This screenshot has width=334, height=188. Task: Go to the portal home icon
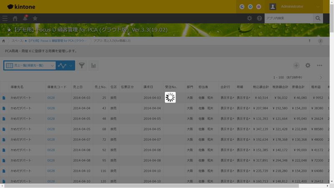coord(15,18)
